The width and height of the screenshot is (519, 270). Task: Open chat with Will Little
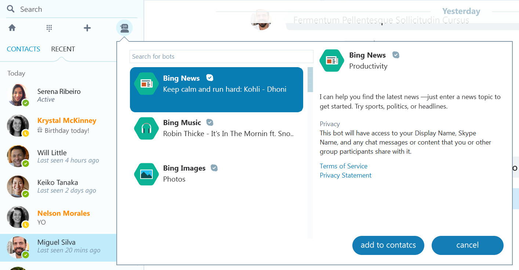coord(58,156)
